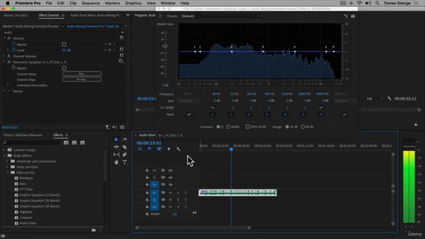Image resolution: width=425 pixels, height=239 pixels.
Task: Switch to the Audio Track Mixer tab
Action: pos(94,15)
